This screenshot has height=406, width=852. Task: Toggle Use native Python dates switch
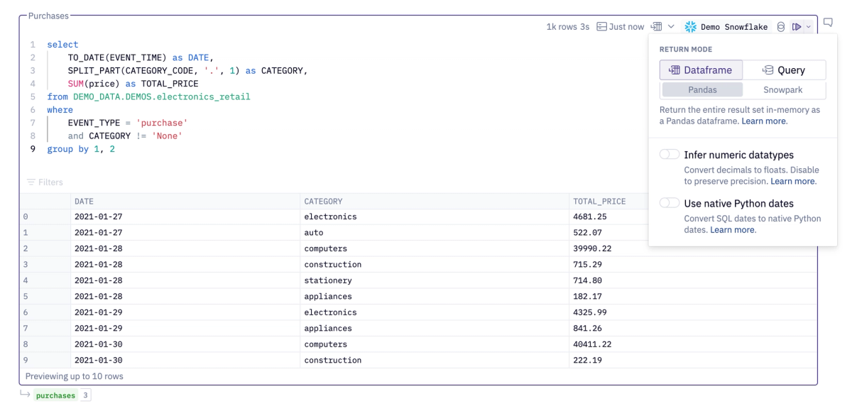tap(670, 203)
